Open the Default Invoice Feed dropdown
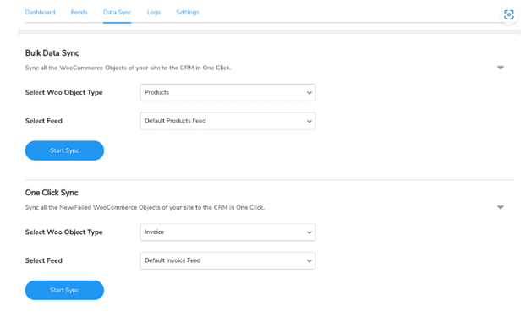Viewport: 531px width, 317px height. (x=227, y=260)
